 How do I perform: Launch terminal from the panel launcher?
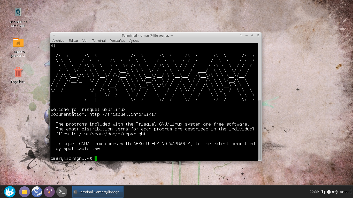[62, 192]
